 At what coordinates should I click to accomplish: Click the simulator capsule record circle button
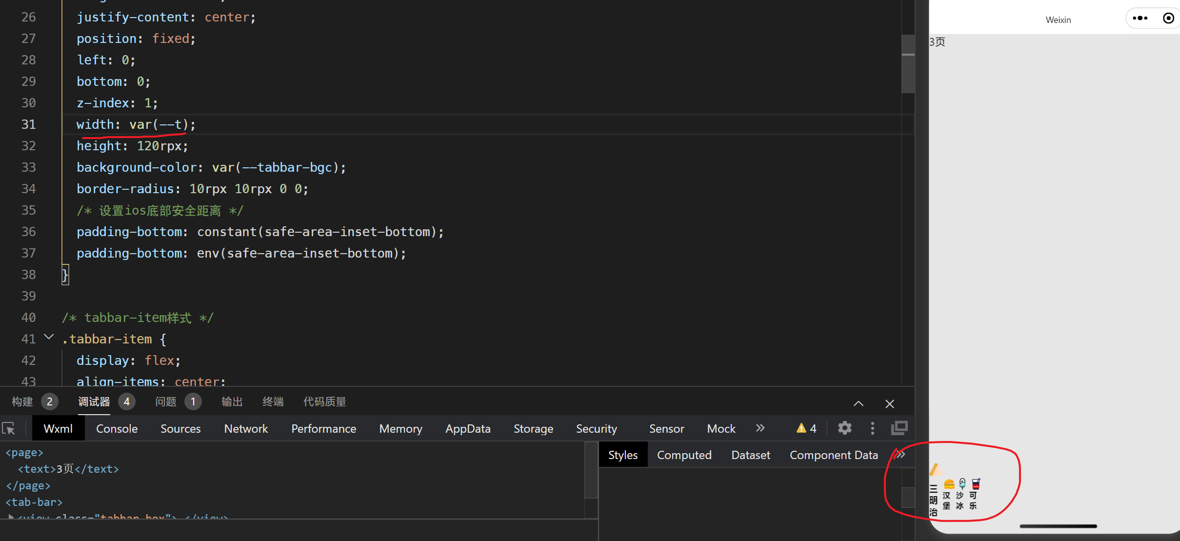point(1168,19)
